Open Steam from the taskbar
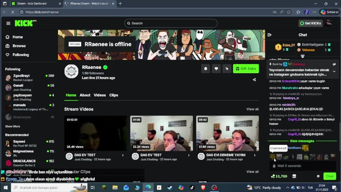Screen dimensions: 341x192 pos(170,188)
